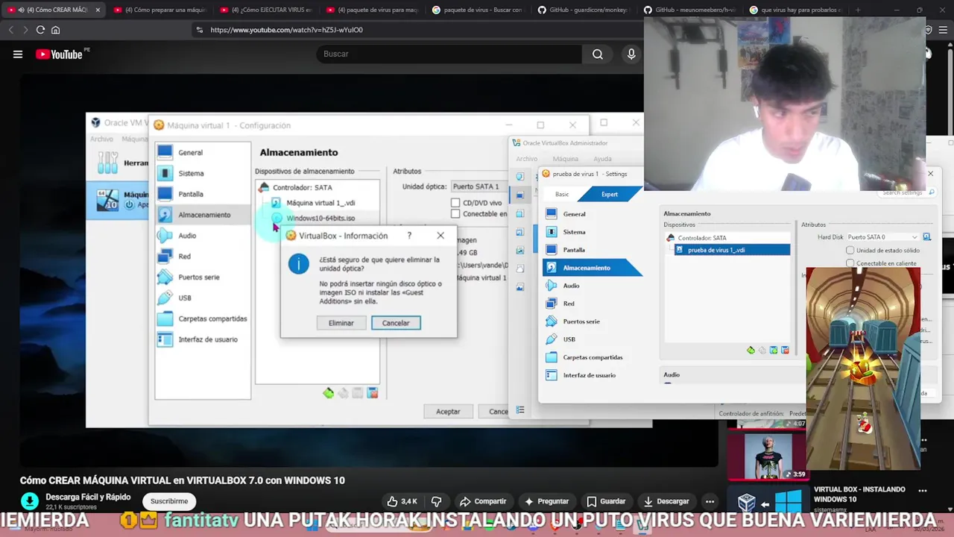The height and width of the screenshot is (537, 954).
Task: Toggle Conectable en caliente in prueba de virus Settings
Action: pos(850,263)
